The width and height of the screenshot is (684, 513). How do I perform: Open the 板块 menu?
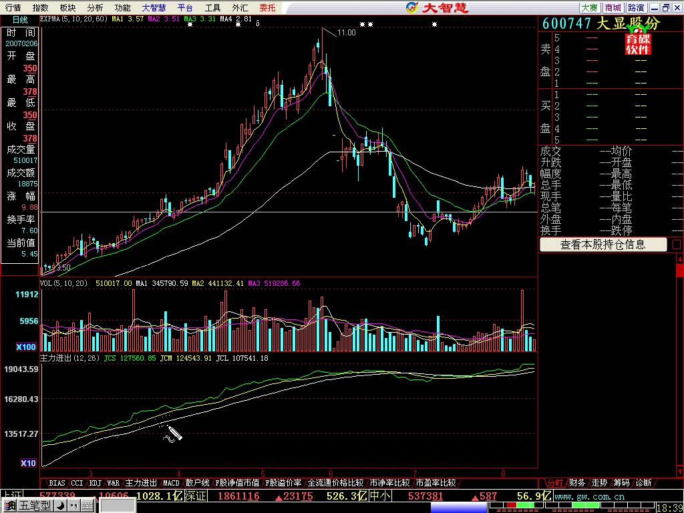pyautogui.click(x=67, y=7)
